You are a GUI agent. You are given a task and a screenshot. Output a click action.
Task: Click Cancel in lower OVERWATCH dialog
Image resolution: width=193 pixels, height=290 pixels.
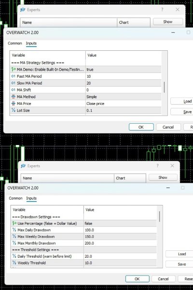coord(163,279)
